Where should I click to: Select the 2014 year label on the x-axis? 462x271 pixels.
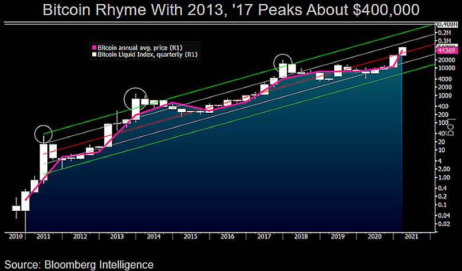(153, 236)
